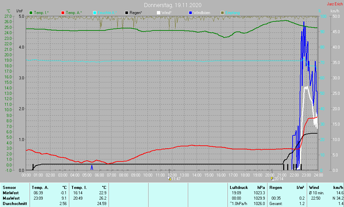
Task: Click the MinWert row label
Action: 11,193
